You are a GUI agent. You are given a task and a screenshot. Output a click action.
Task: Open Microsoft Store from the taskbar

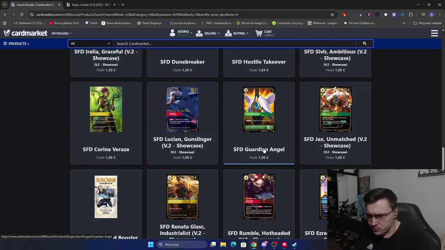(x=243, y=244)
